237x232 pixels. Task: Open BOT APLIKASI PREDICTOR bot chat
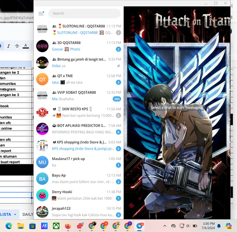pyautogui.click(x=79, y=129)
